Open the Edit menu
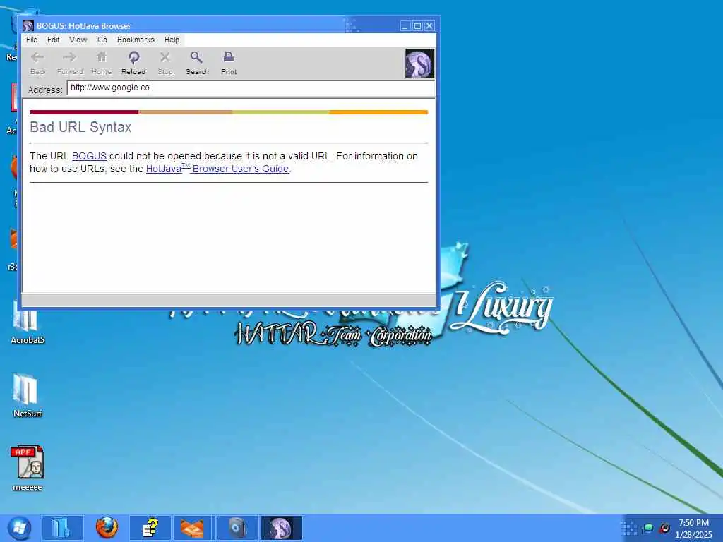Screen dimensions: 723x542 [x=54, y=40]
